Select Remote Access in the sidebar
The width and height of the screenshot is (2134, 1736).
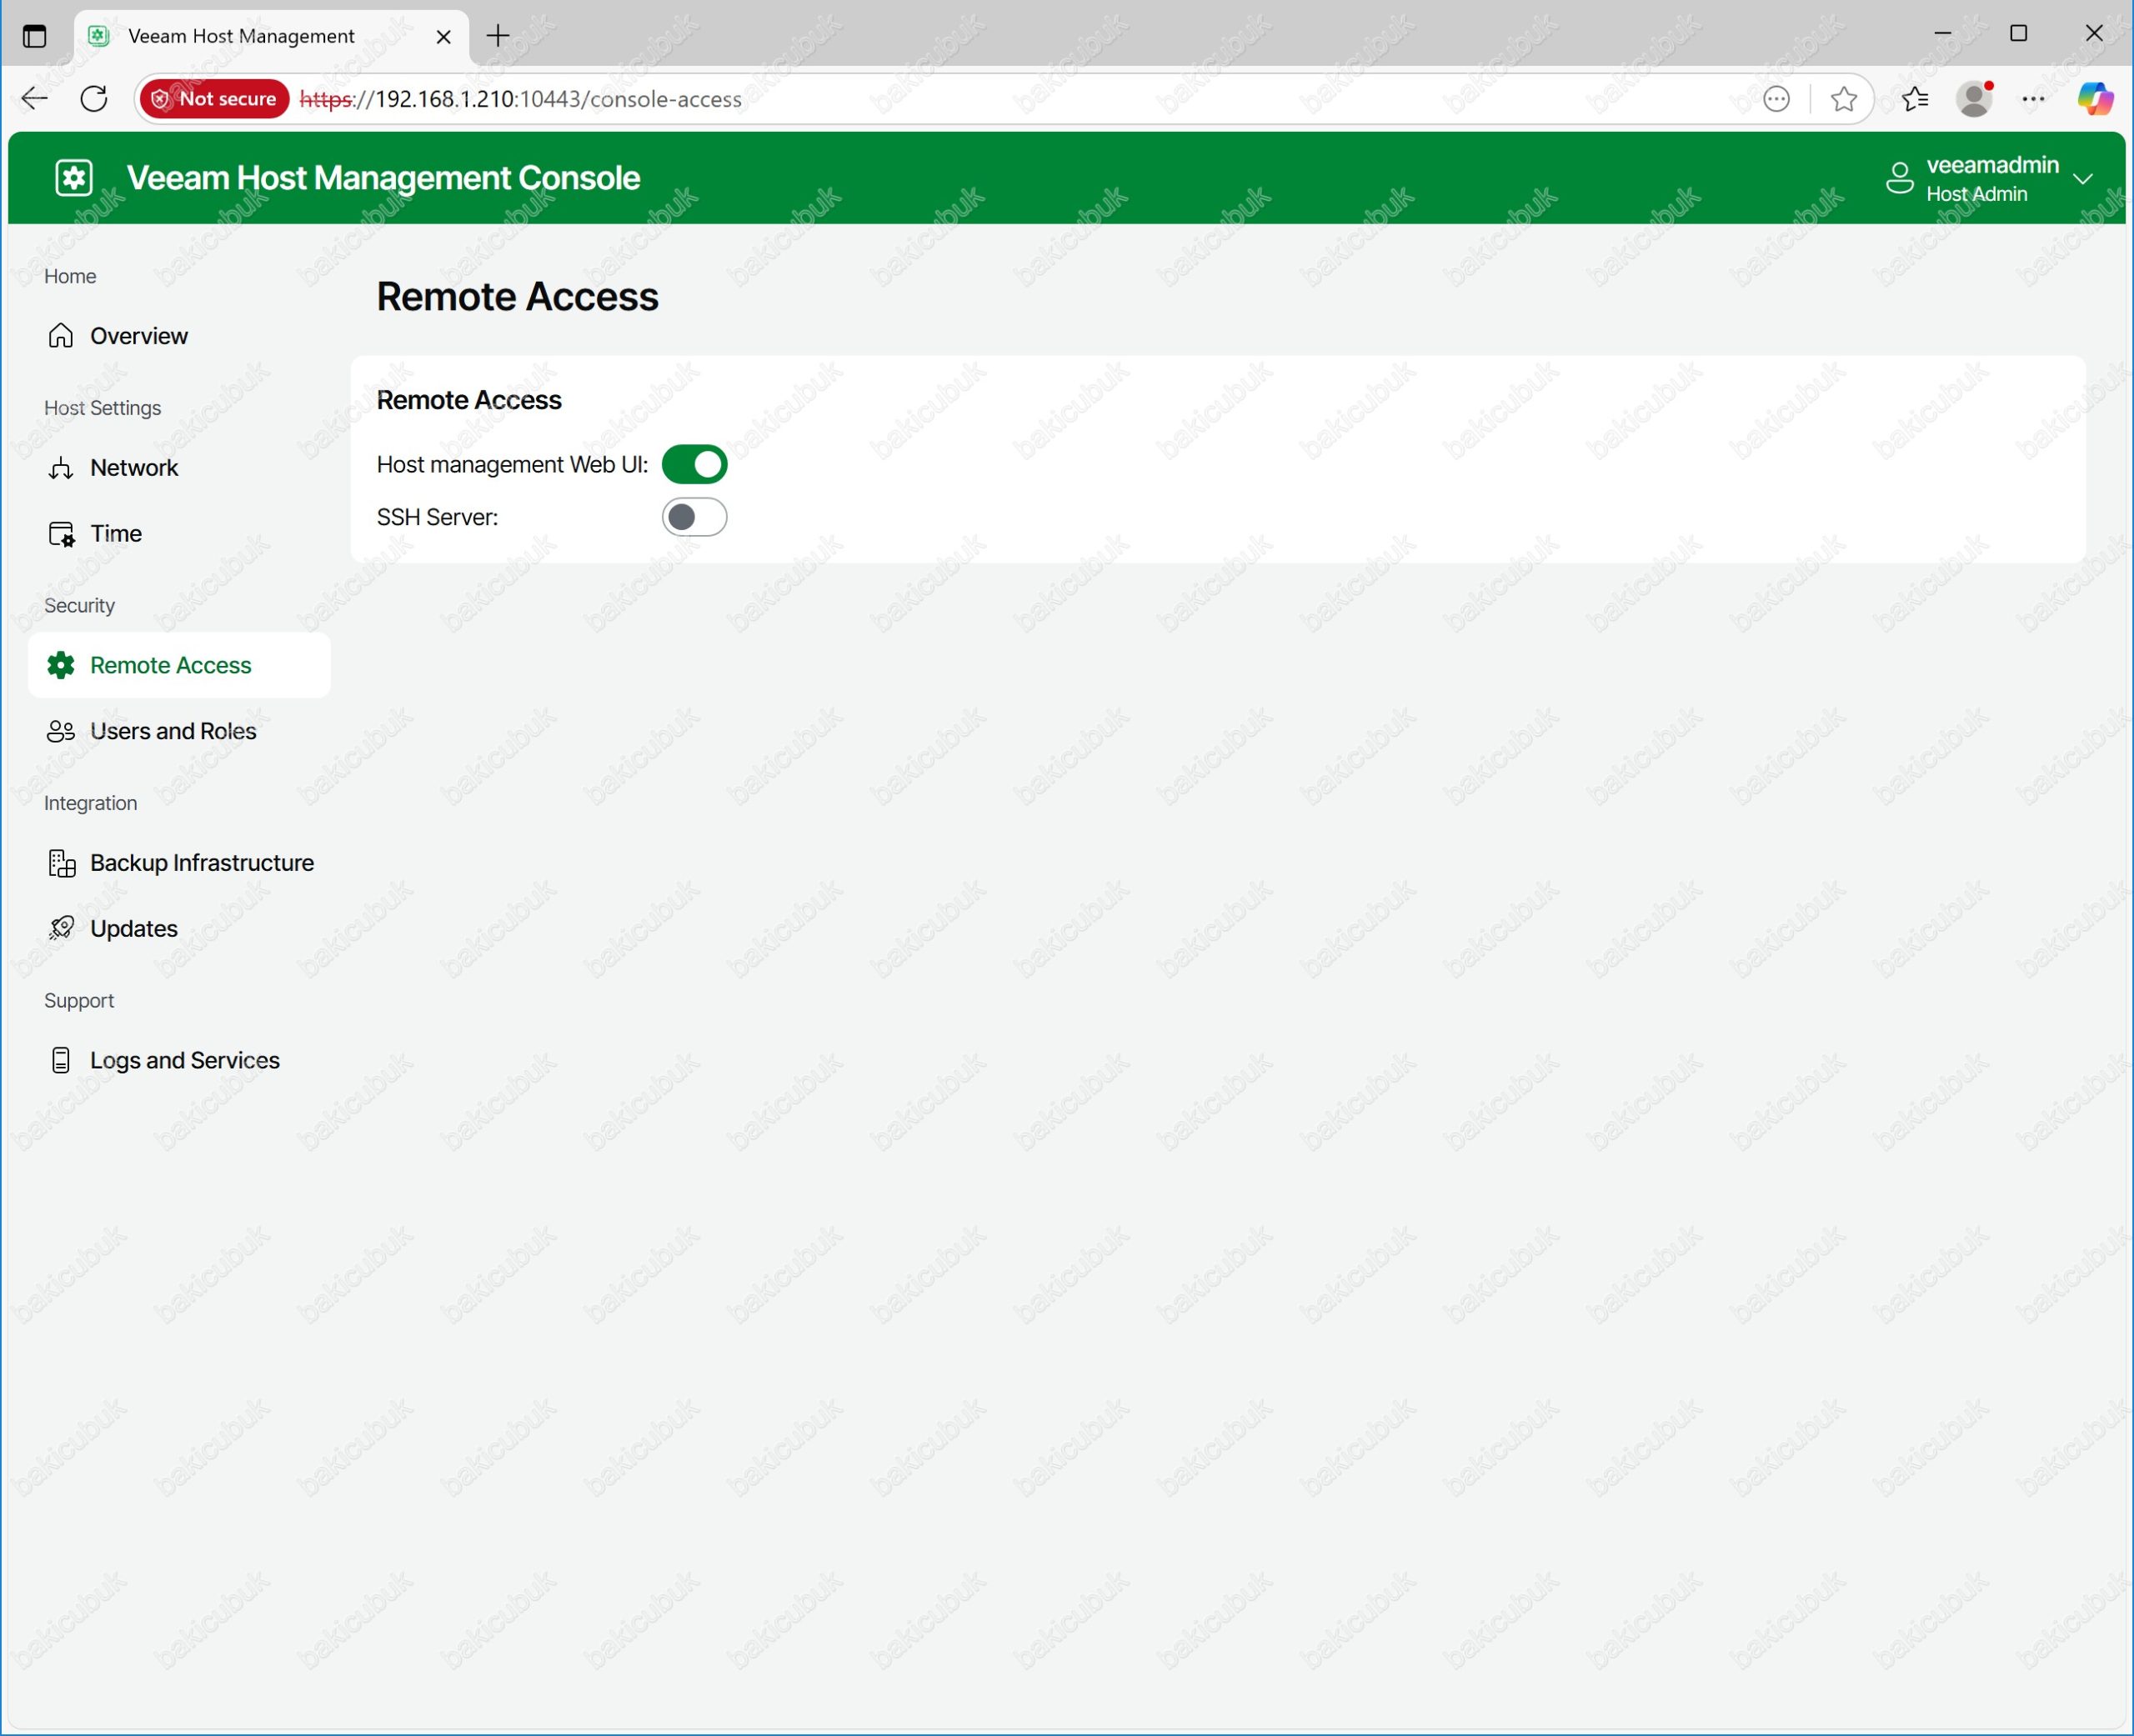pyautogui.click(x=179, y=666)
